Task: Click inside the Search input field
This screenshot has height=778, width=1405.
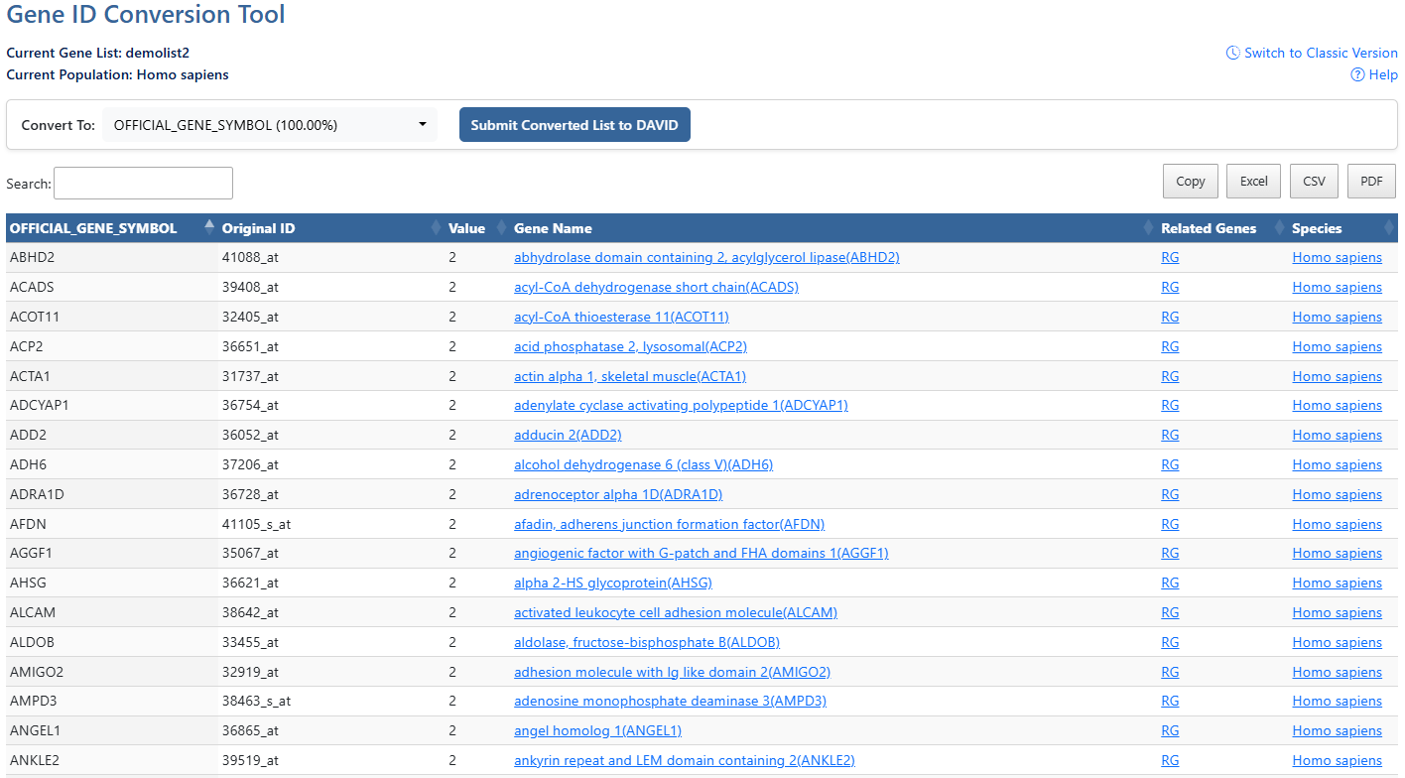Action: (143, 183)
